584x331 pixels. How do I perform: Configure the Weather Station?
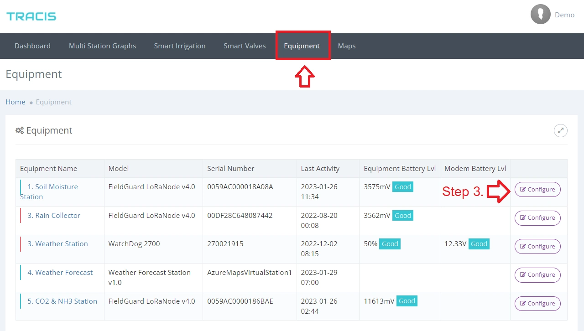(537, 247)
